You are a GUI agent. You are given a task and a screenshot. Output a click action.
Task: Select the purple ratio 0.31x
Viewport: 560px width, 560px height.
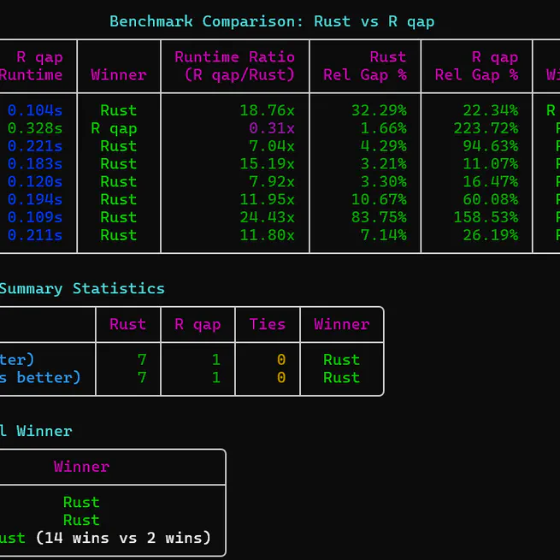click(x=272, y=128)
